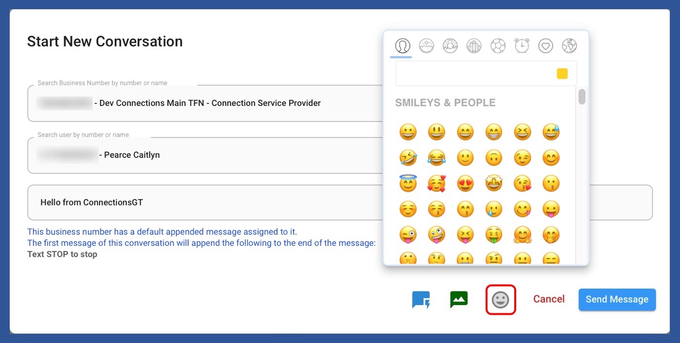Select the smiling face with halo emoji
Screen dimensions: 680x343
pyautogui.click(x=408, y=184)
